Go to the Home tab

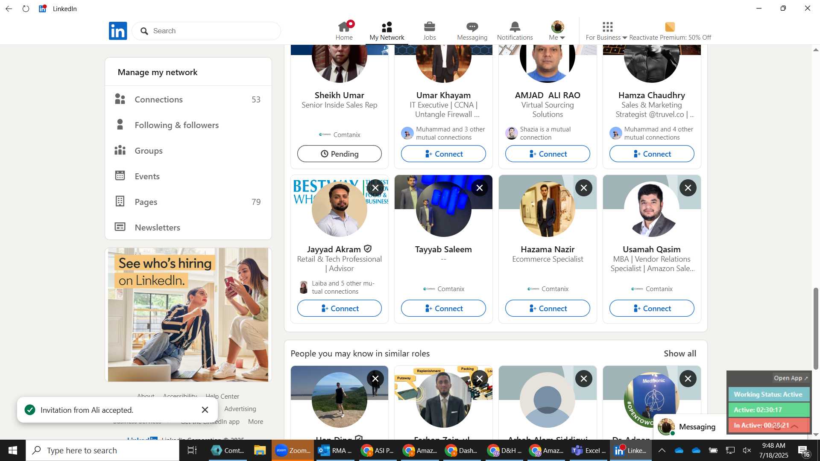[x=344, y=31]
